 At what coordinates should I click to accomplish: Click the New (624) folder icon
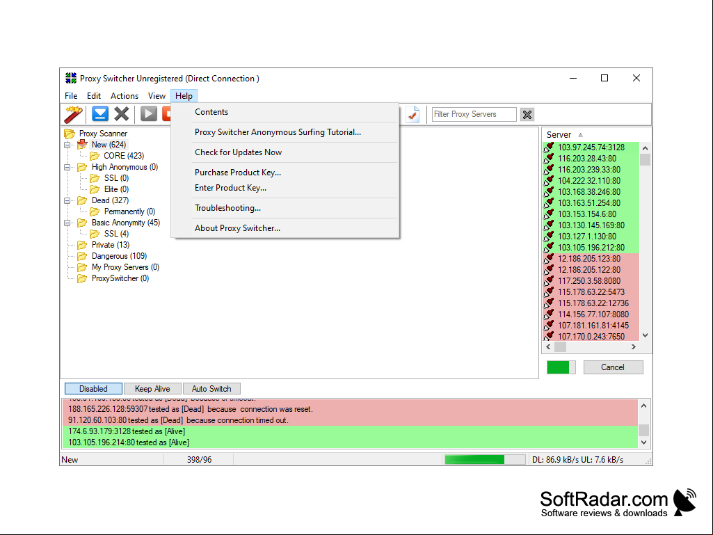click(82, 145)
